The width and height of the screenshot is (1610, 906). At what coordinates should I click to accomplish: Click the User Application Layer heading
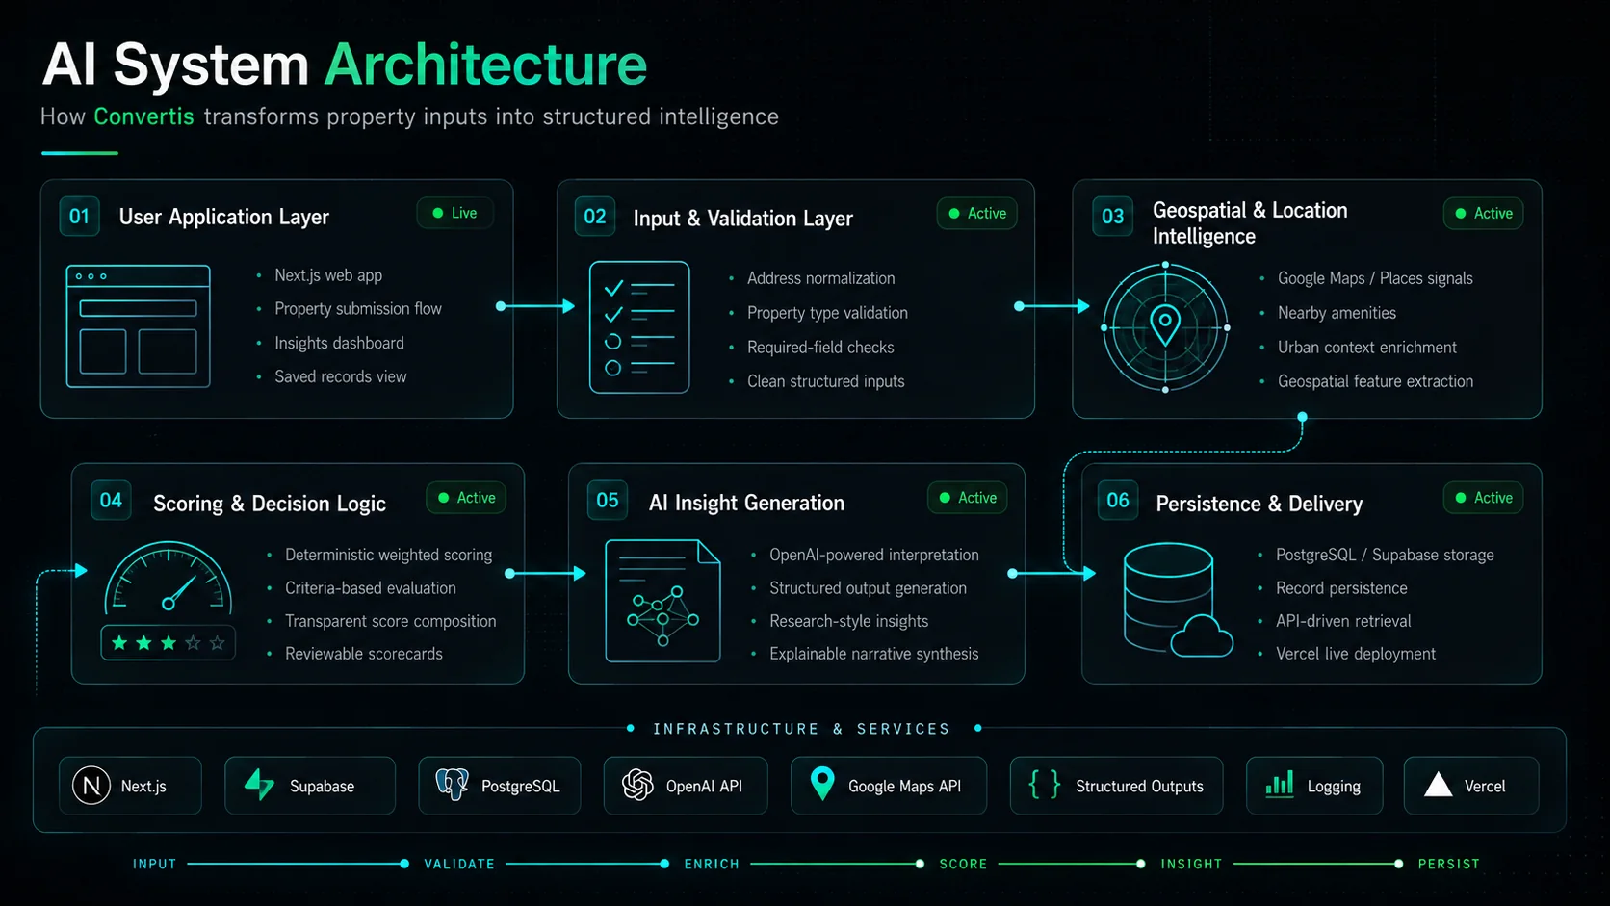tap(224, 217)
